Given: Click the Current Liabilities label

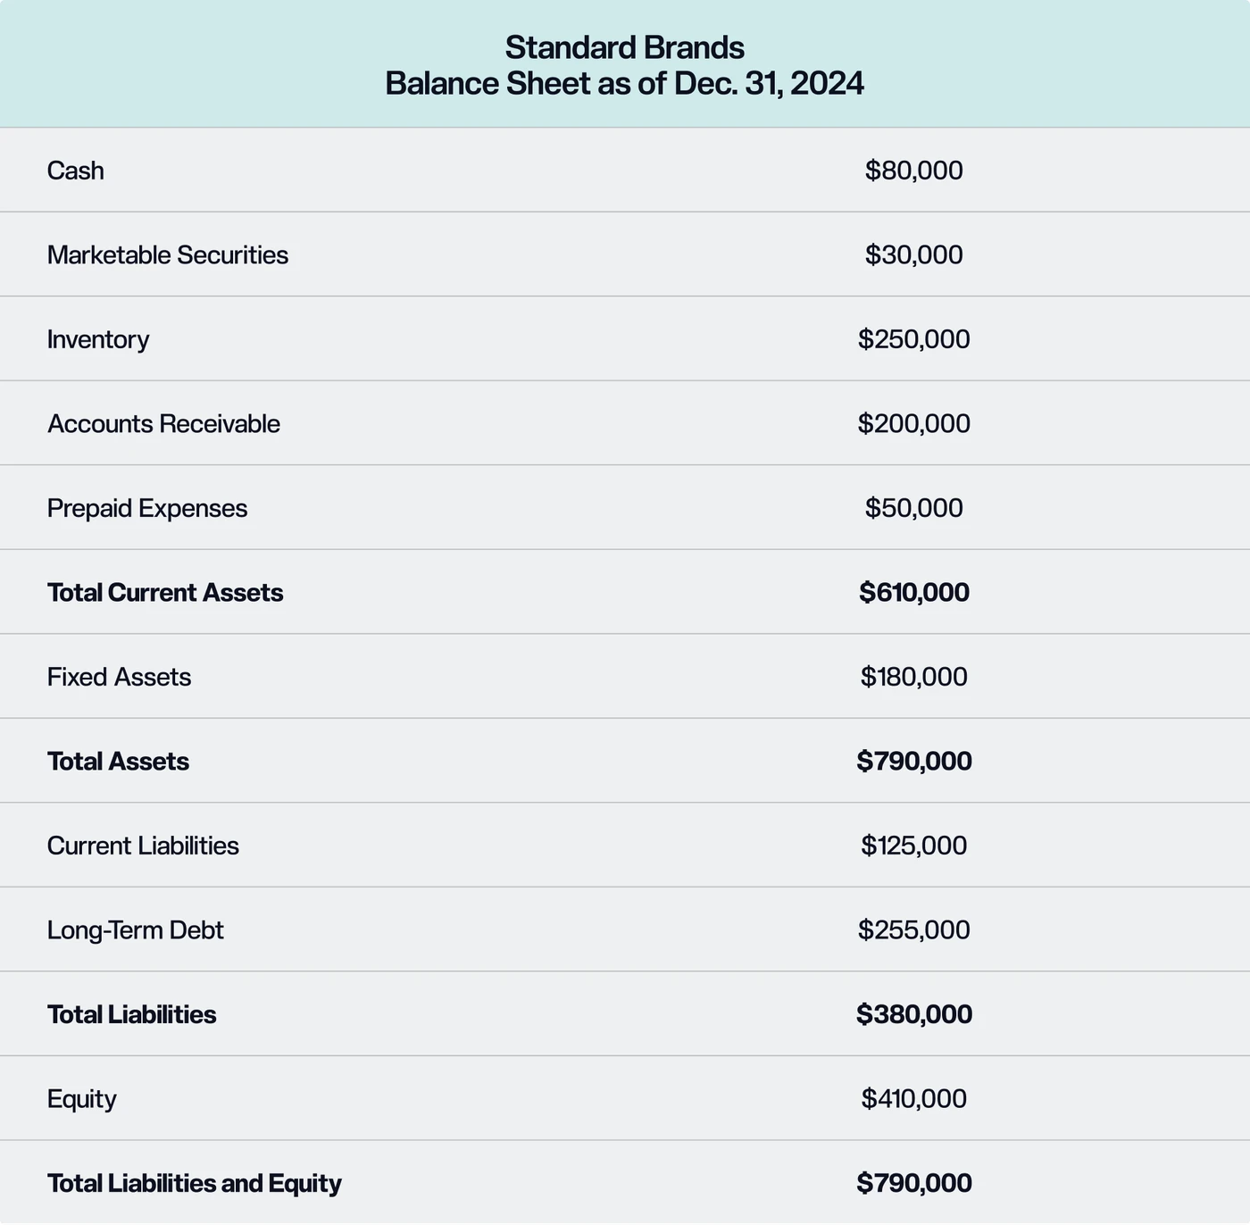Looking at the screenshot, I should (143, 846).
